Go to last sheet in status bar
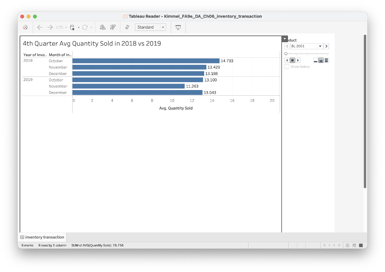This screenshot has width=385, height=272. pos(340,245)
